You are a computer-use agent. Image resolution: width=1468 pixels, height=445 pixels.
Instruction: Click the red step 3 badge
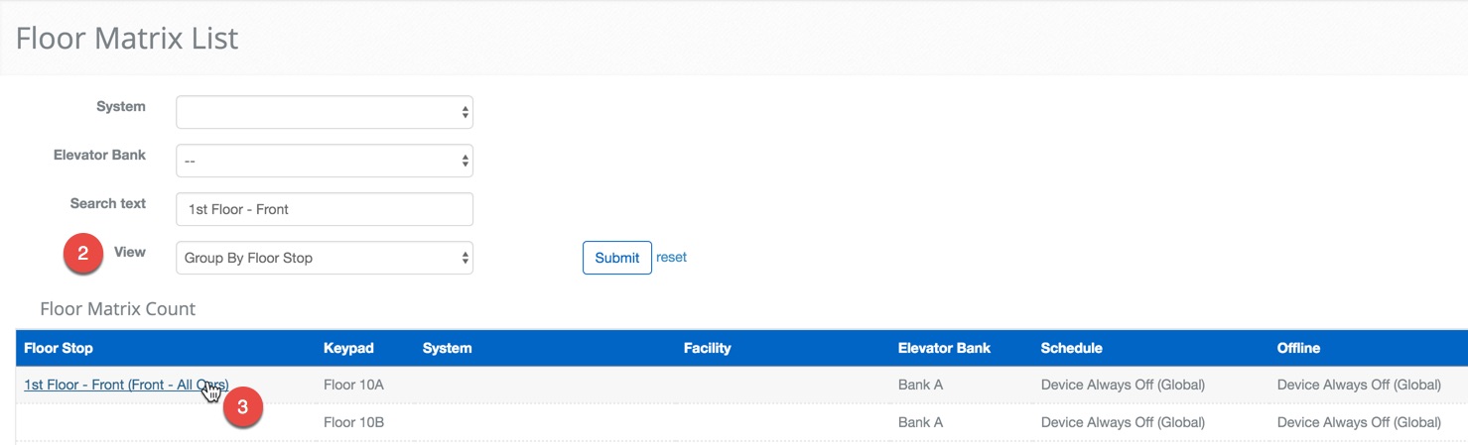pyautogui.click(x=243, y=406)
